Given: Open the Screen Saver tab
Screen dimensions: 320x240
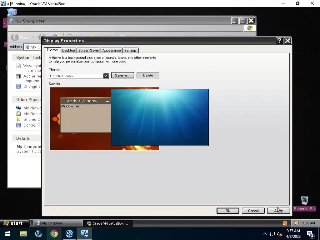Looking at the screenshot, I should coord(88,50).
